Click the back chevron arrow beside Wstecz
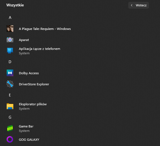Screen dimensions: 160x146 point(132,5)
